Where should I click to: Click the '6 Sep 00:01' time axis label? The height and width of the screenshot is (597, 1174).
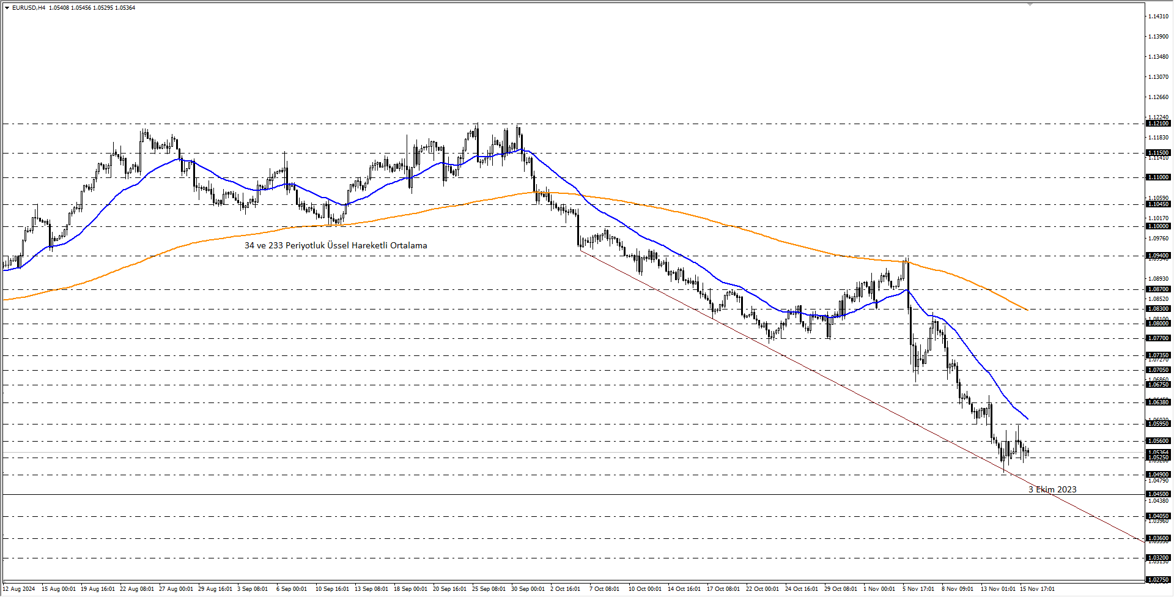(x=292, y=589)
